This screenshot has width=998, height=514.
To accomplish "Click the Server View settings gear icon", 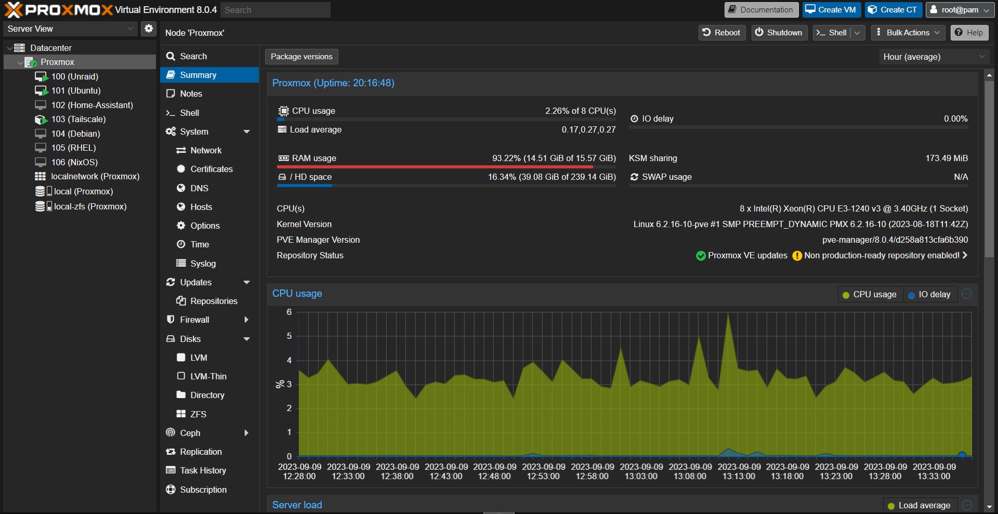I will [149, 29].
